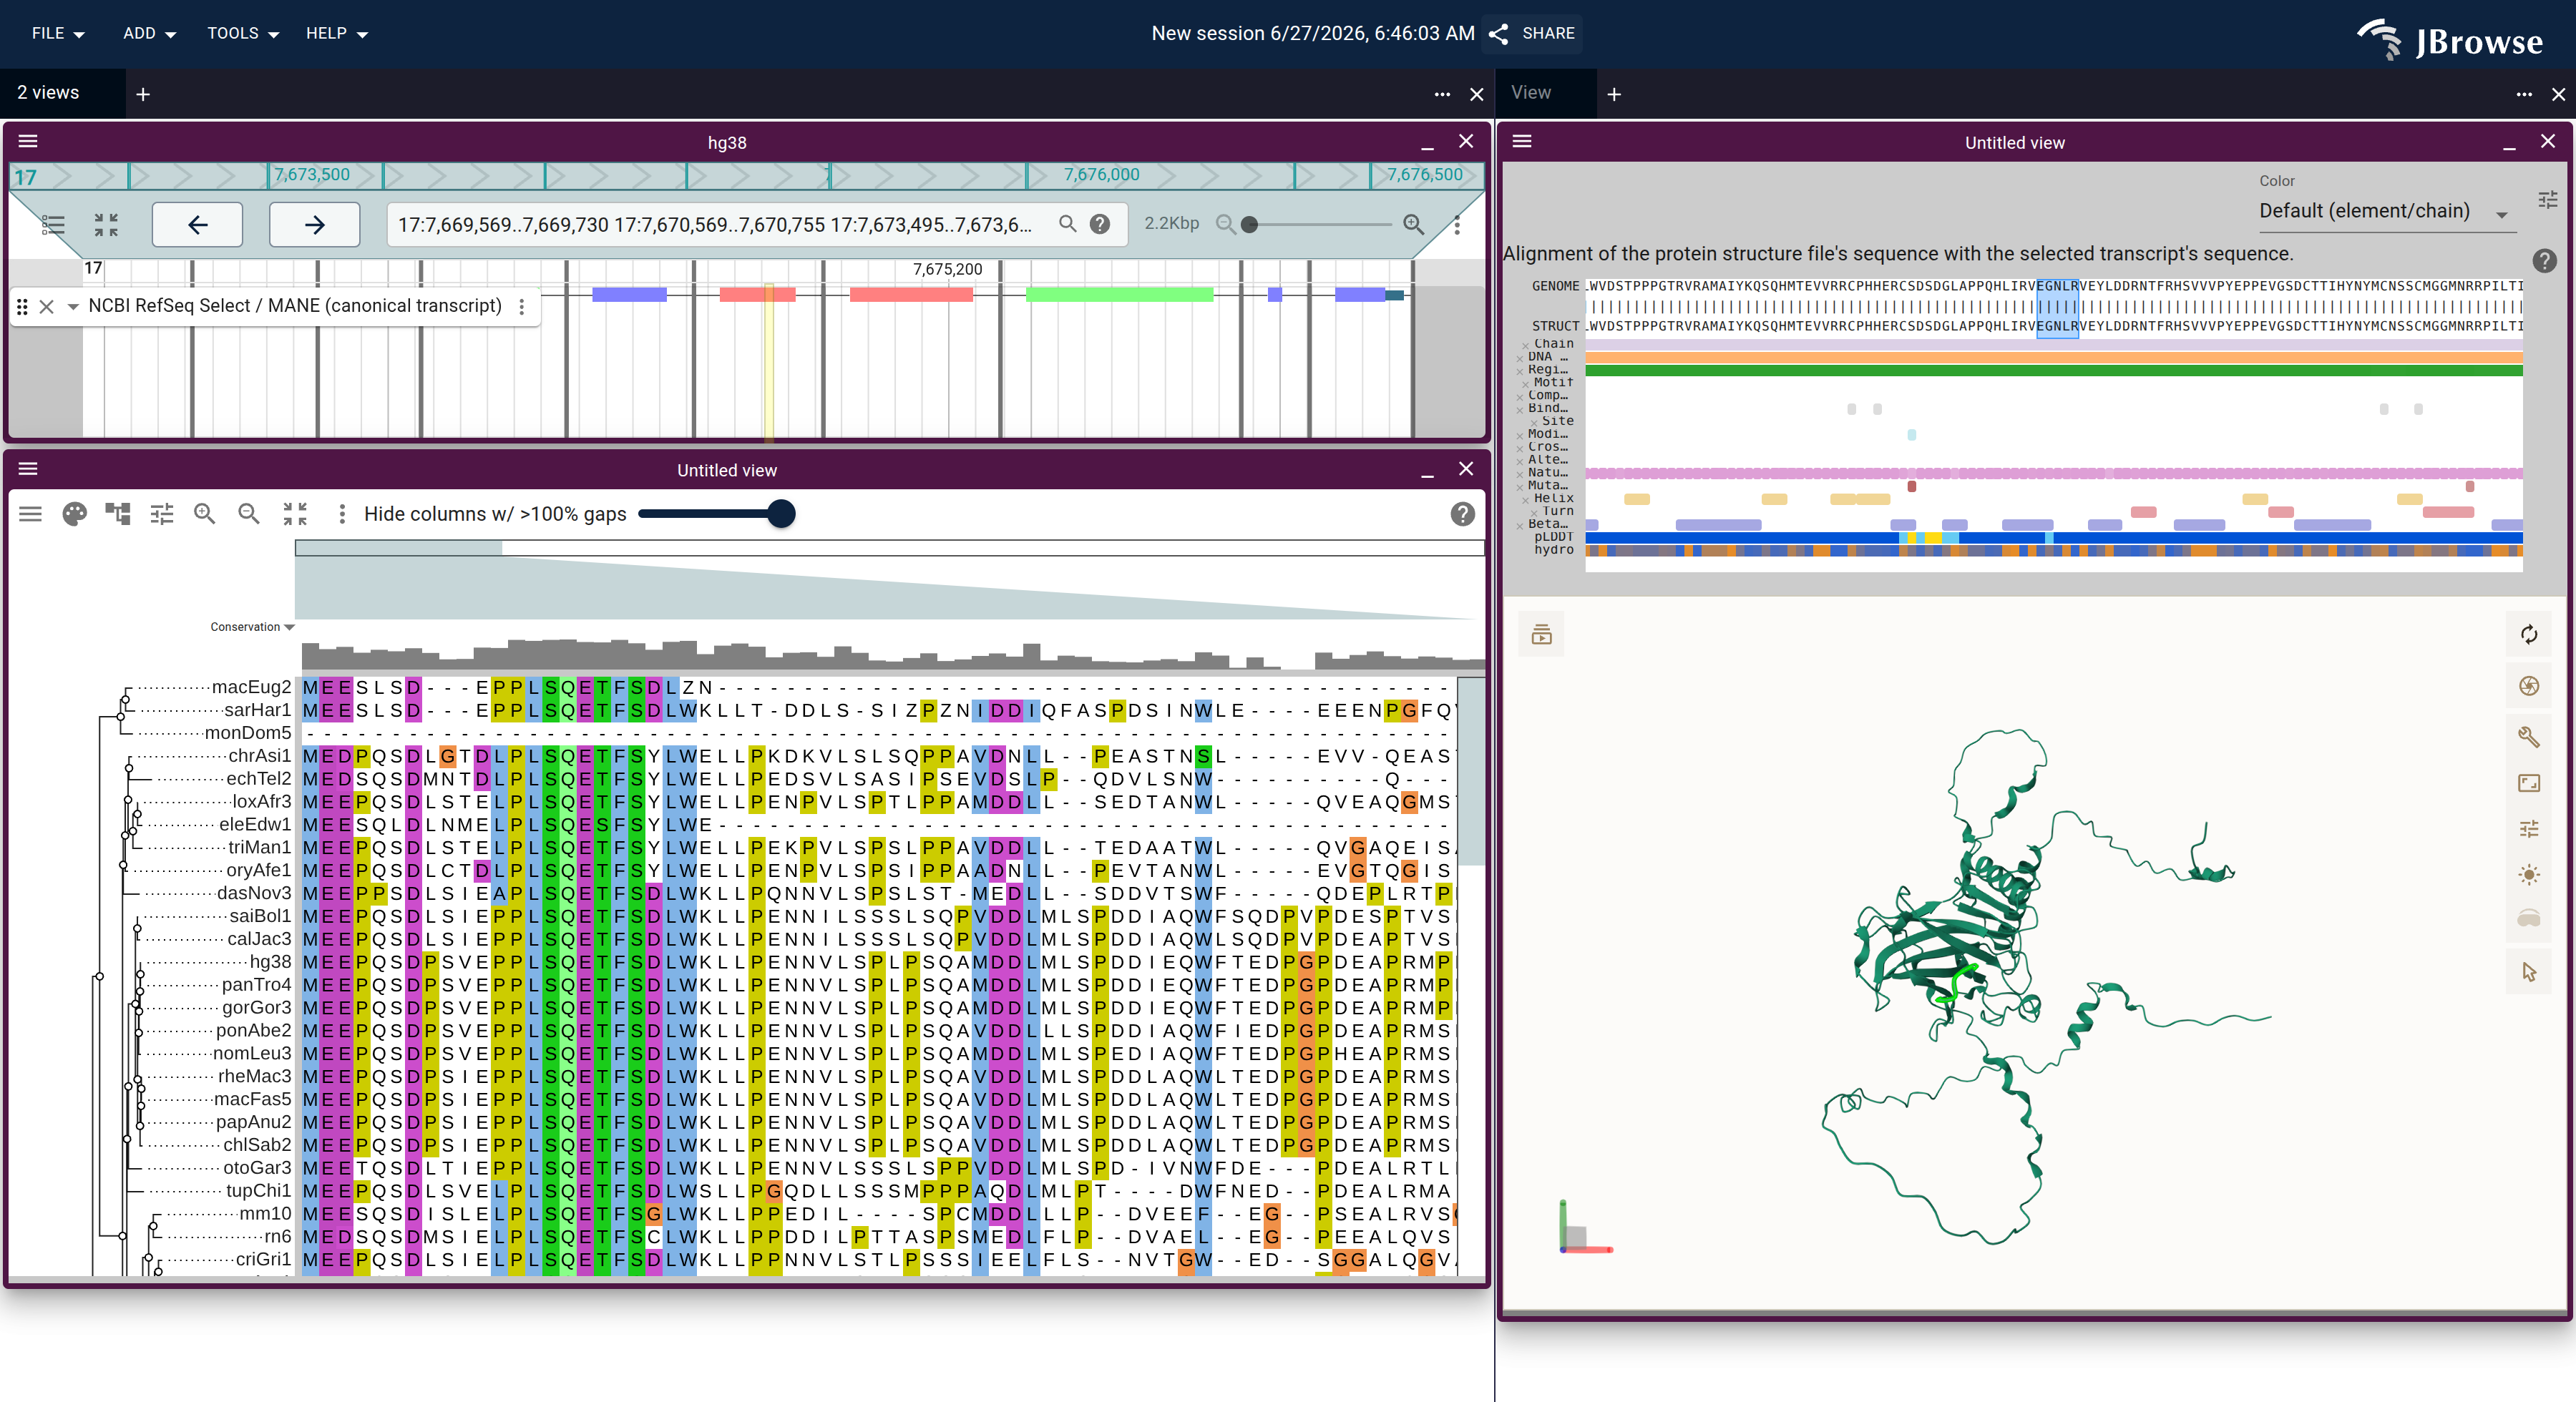
Task: Open NCBI RefSeq track options menu
Action: pos(521,306)
